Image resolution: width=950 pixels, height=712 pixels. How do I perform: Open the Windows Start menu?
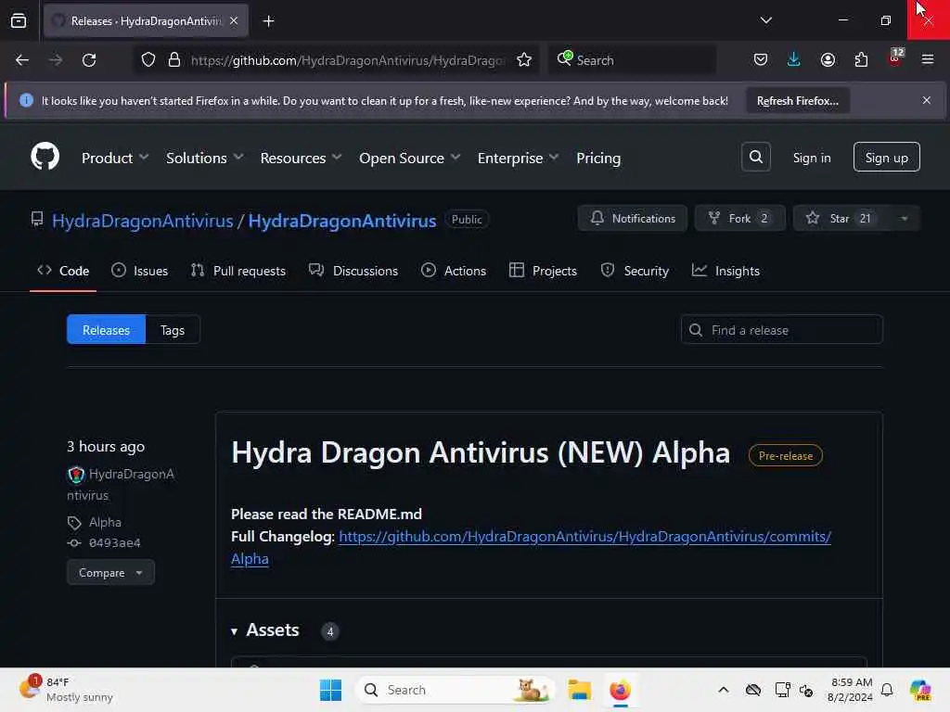pyautogui.click(x=330, y=690)
